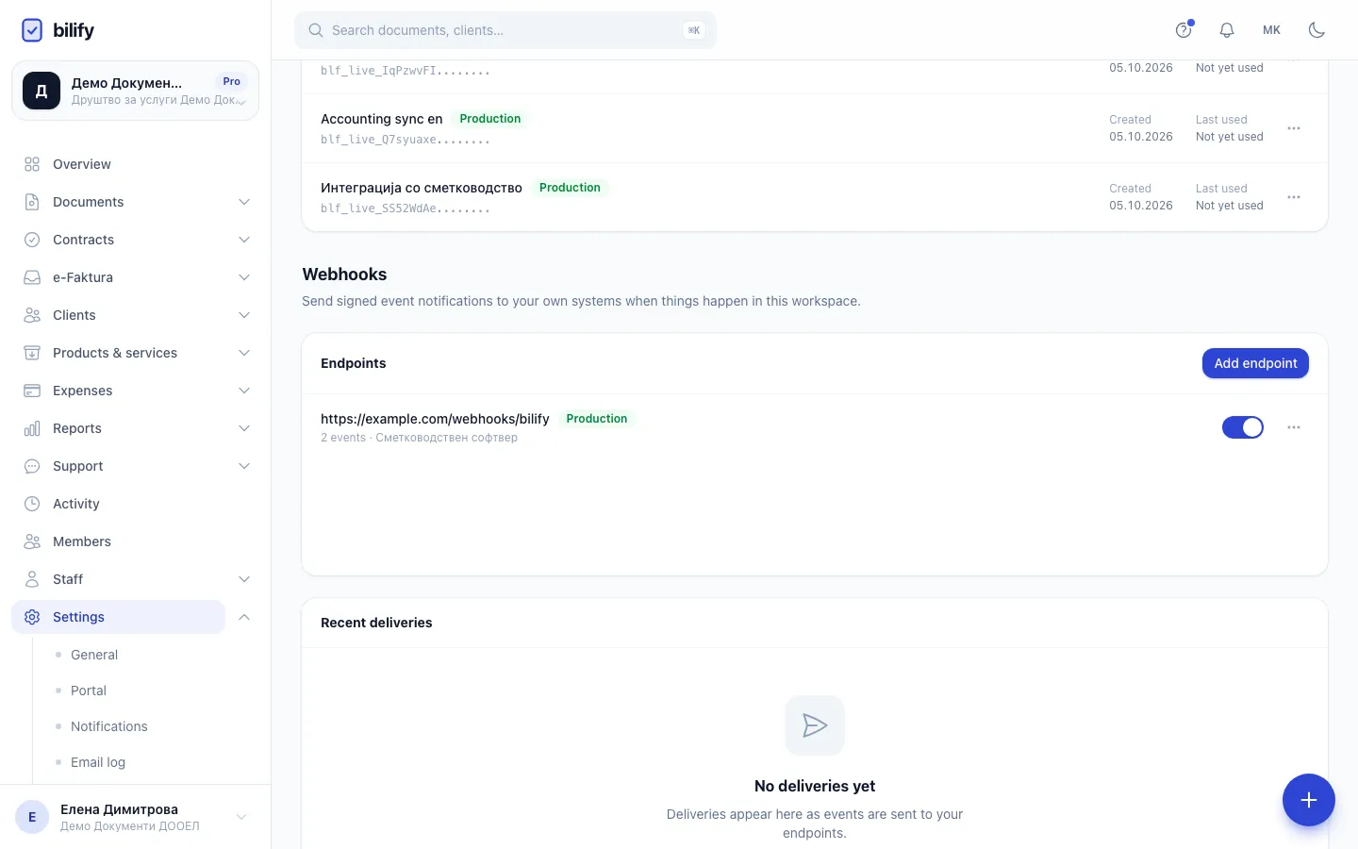Click the Expenses card icon
The width and height of the screenshot is (1358, 849).
(x=32, y=391)
